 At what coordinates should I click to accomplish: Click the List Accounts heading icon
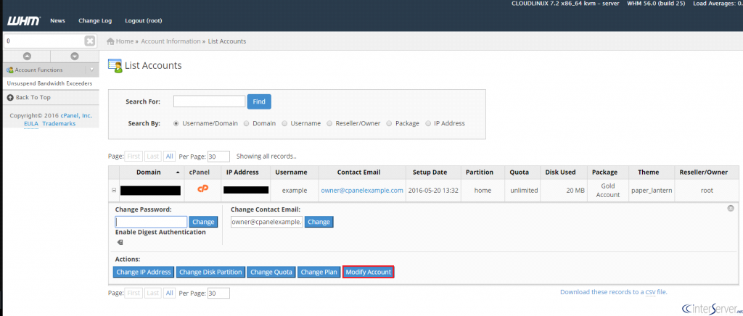click(x=115, y=66)
